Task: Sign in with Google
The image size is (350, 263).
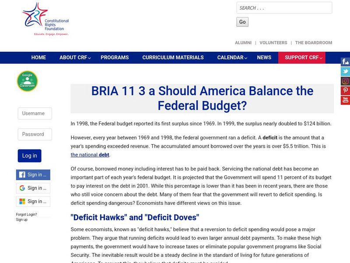Action: tap(33, 188)
